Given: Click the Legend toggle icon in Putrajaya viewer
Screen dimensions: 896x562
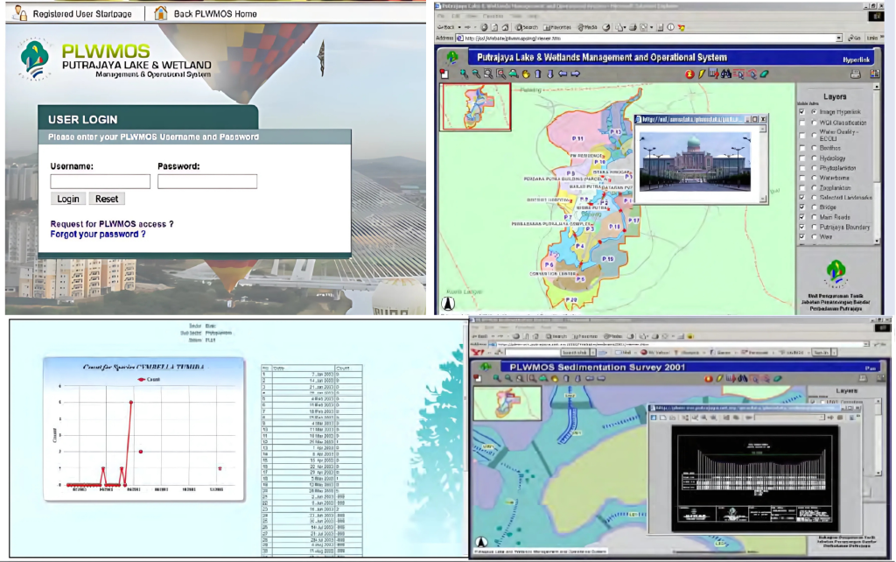Looking at the screenshot, I should (x=875, y=74).
